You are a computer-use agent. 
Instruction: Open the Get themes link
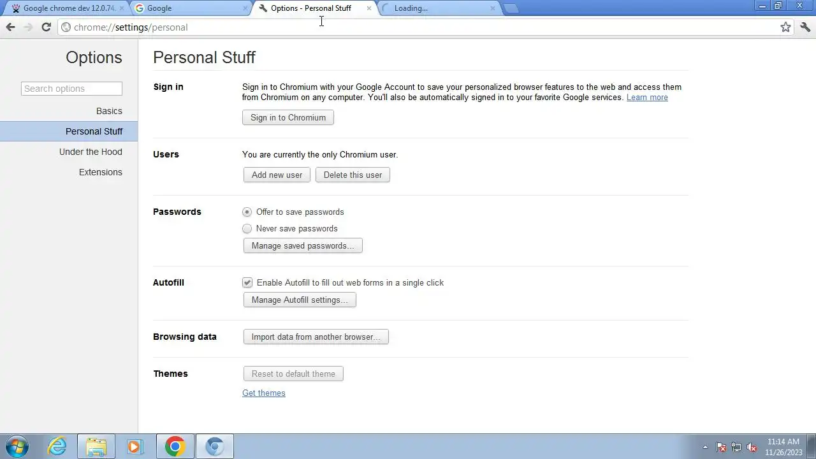(x=264, y=393)
